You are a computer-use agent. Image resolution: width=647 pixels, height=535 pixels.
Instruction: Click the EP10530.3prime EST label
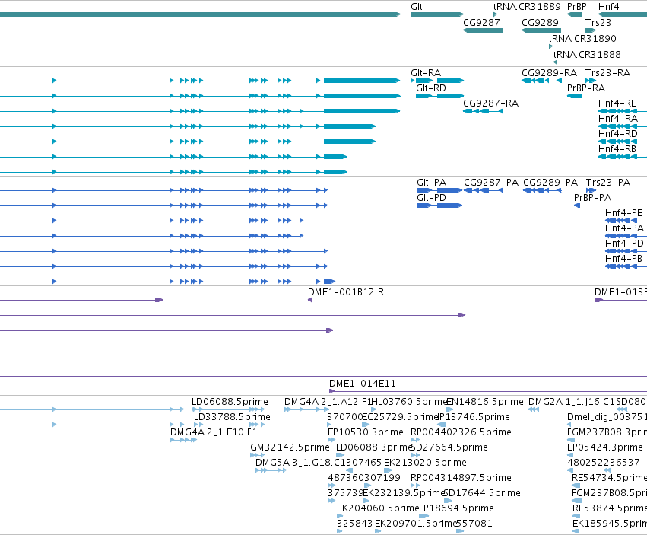point(366,432)
